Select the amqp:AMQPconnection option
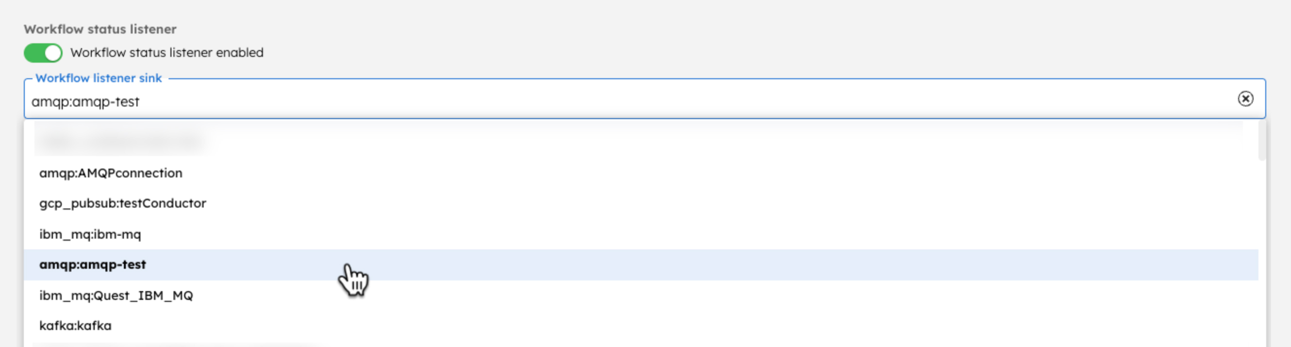This screenshot has height=347, width=1291. [x=111, y=173]
